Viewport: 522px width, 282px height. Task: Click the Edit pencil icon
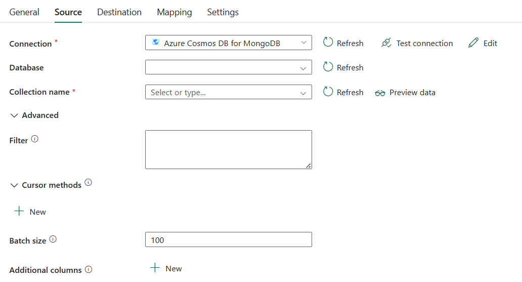tap(473, 43)
